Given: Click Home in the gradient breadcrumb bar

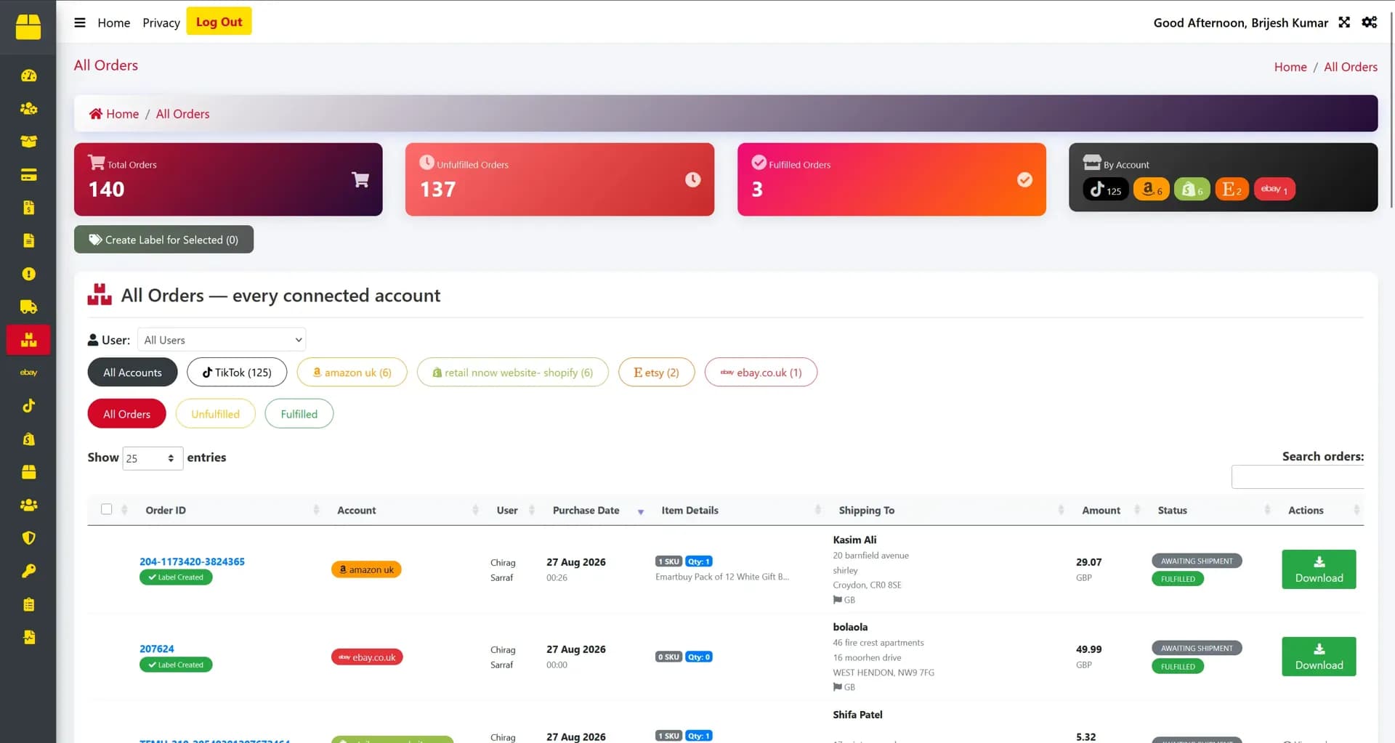Looking at the screenshot, I should 114,114.
